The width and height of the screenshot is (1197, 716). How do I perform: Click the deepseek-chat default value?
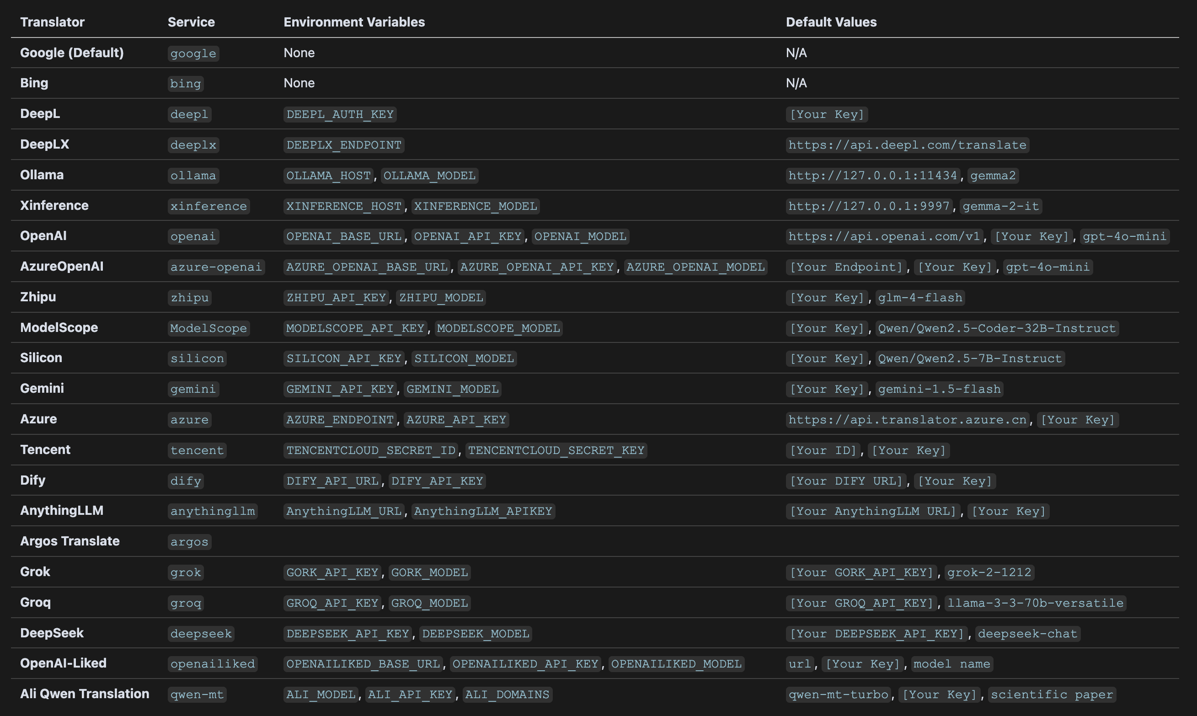1028,634
